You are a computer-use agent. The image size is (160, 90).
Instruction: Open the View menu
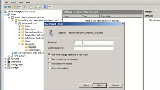[x=21, y=2]
